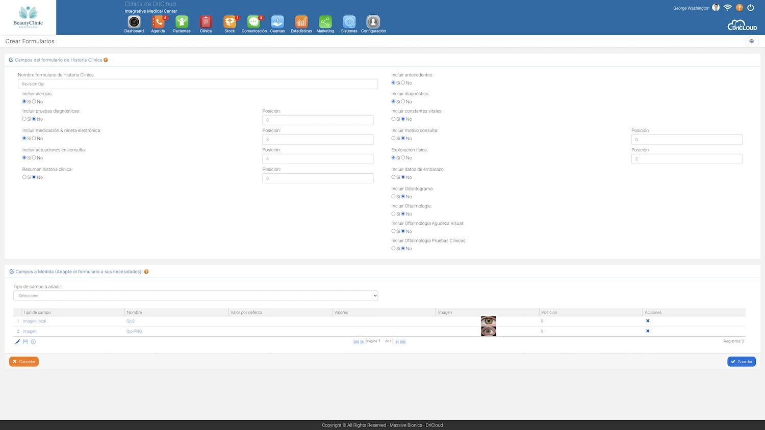Select No for Incluir alergias

(x=34, y=101)
